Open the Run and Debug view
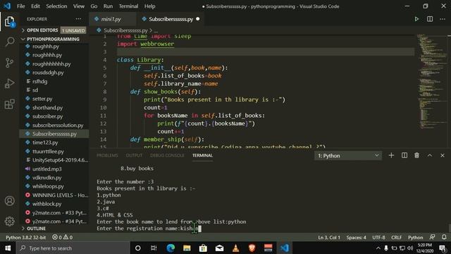 point(9,83)
